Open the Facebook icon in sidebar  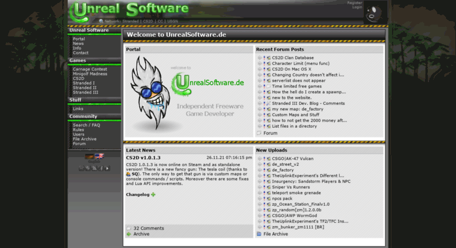click(100, 168)
